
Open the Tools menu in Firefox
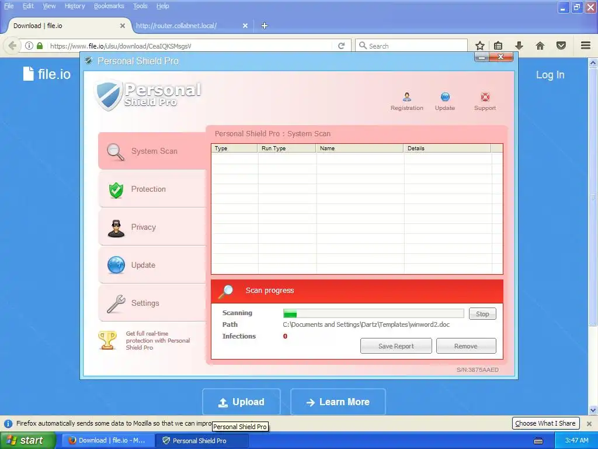140,6
